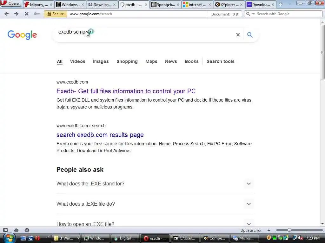The width and height of the screenshot is (325, 243).
Task: Open the Windows Start orb
Action: (x=9, y=238)
